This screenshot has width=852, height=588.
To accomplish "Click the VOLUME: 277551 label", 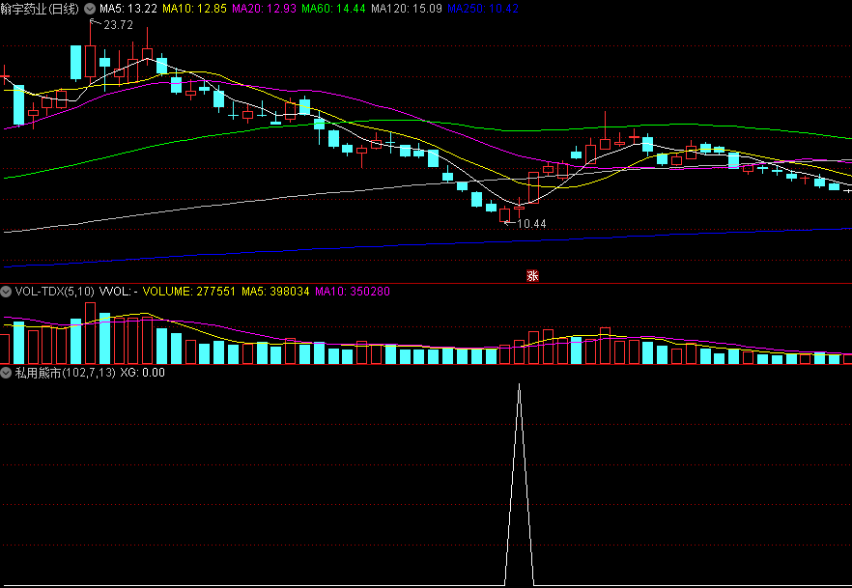I will coord(188,292).
